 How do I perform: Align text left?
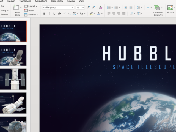pyautogui.click(x=109, y=13)
